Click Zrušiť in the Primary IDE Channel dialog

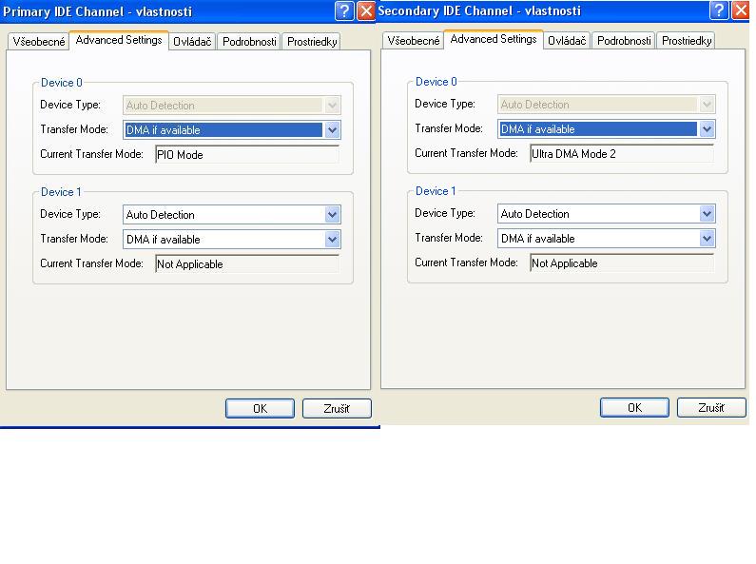click(x=337, y=408)
